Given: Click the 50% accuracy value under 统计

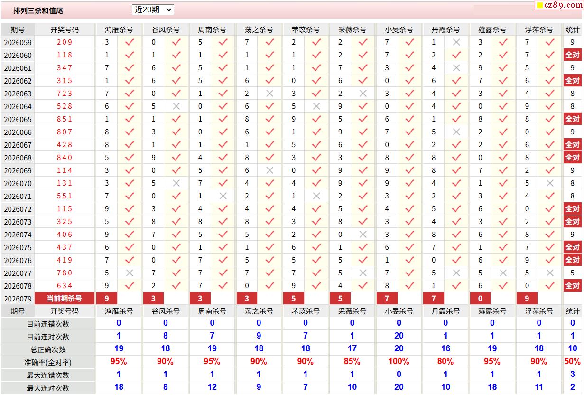Looking at the screenshot, I should tap(573, 362).
